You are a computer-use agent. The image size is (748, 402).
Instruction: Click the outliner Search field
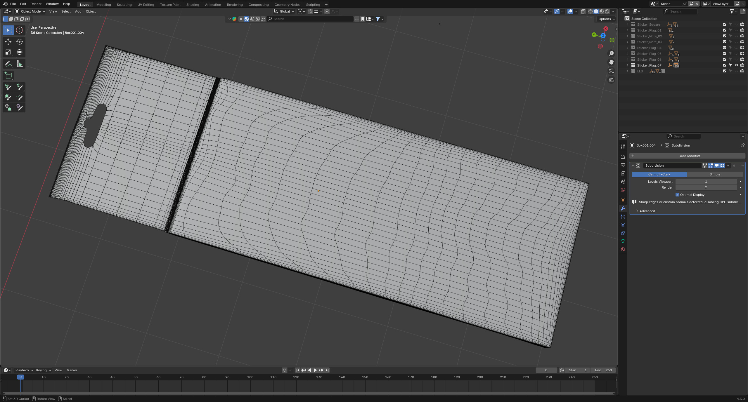pos(680,11)
